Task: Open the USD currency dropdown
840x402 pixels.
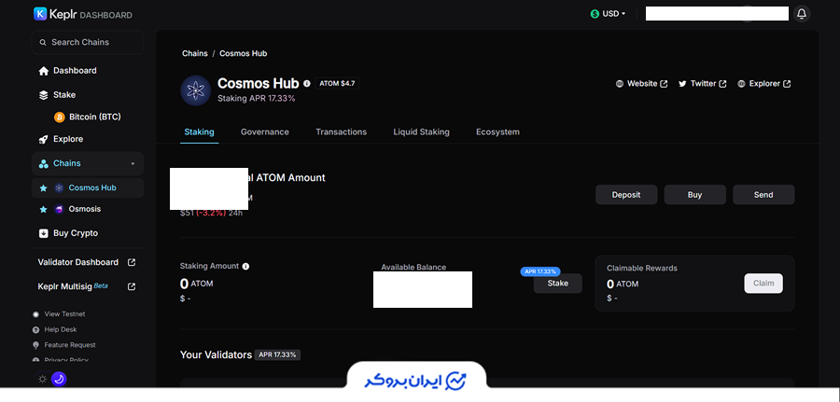Action: 608,14
